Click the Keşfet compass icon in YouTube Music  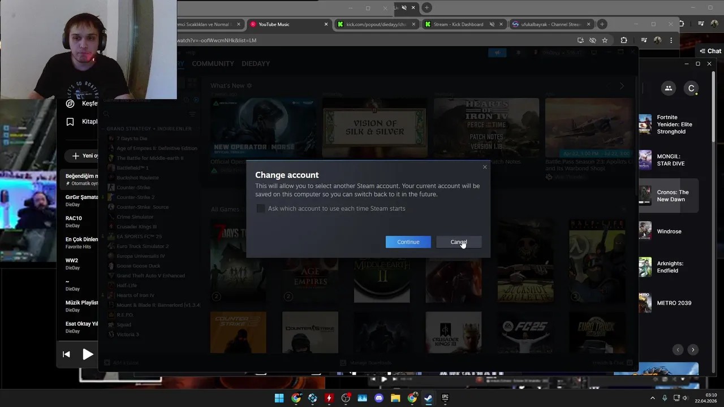[x=70, y=103]
